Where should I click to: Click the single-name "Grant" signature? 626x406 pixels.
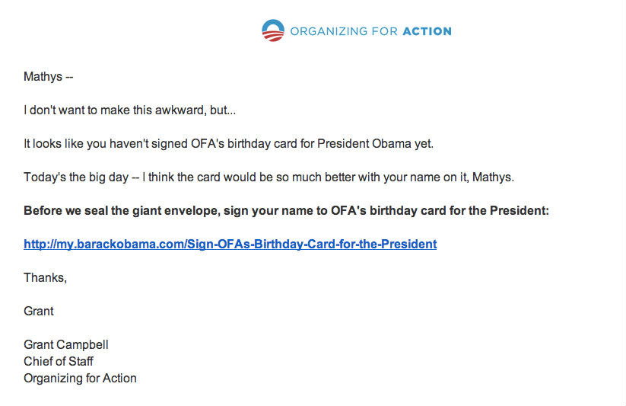[39, 312]
